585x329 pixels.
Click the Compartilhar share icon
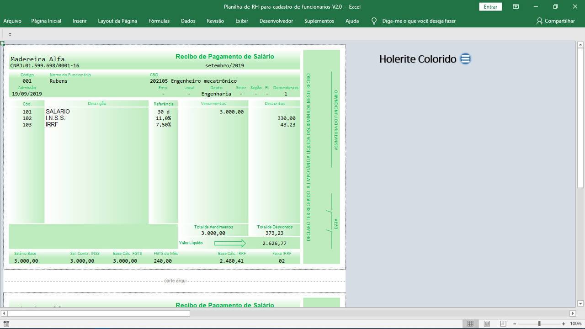(540, 21)
